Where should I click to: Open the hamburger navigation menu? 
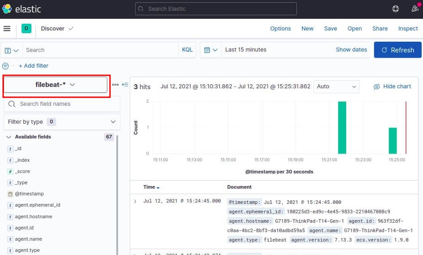coord(7,29)
